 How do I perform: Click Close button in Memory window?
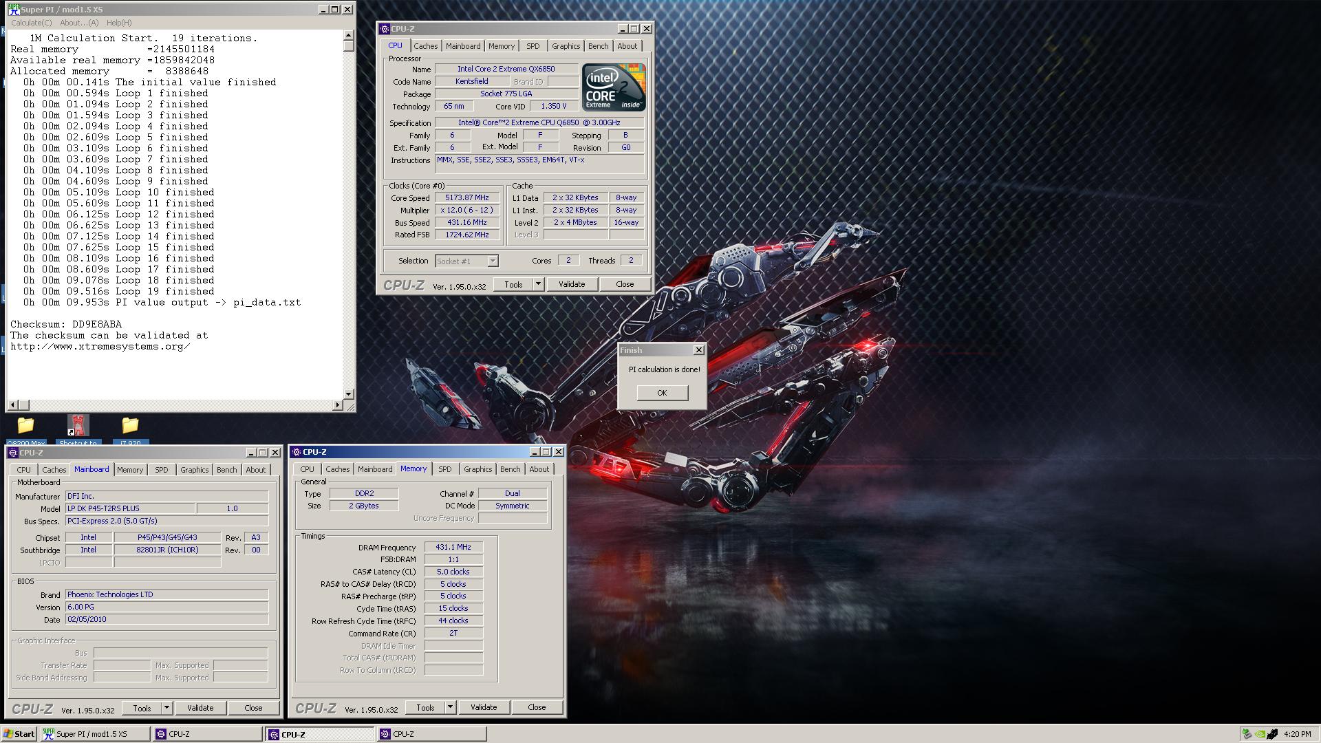[x=537, y=707]
